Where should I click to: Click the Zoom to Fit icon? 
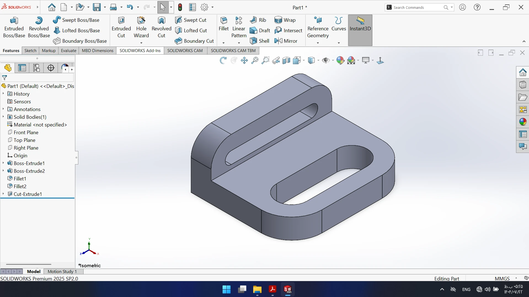[x=255, y=60]
